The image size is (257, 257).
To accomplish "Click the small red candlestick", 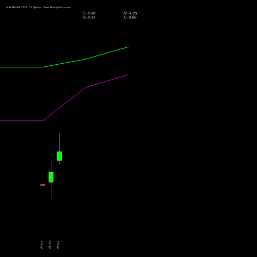I will point(43,185).
